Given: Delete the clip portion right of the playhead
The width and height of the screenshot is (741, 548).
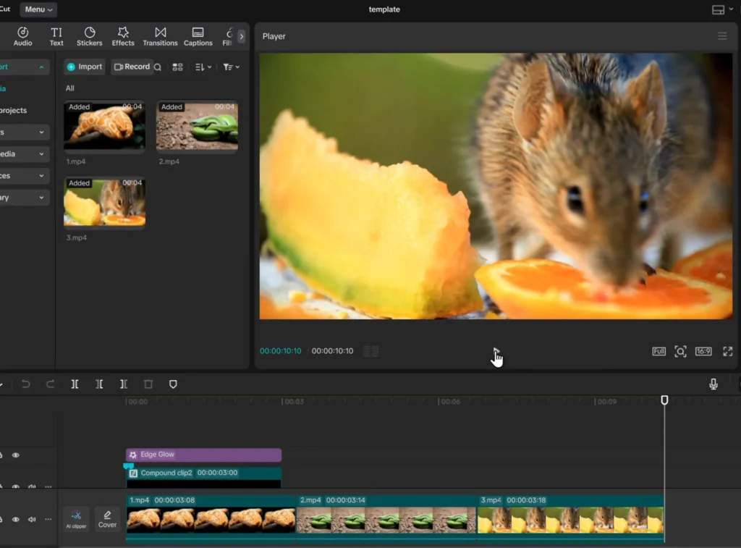Looking at the screenshot, I should (x=124, y=384).
